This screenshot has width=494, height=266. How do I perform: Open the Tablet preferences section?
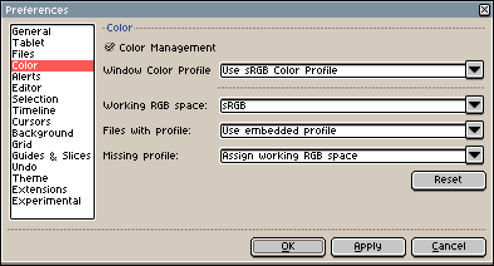[x=28, y=43]
